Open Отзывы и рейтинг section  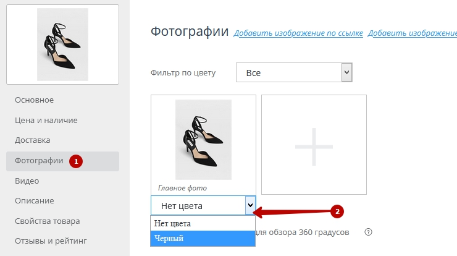click(x=51, y=241)
